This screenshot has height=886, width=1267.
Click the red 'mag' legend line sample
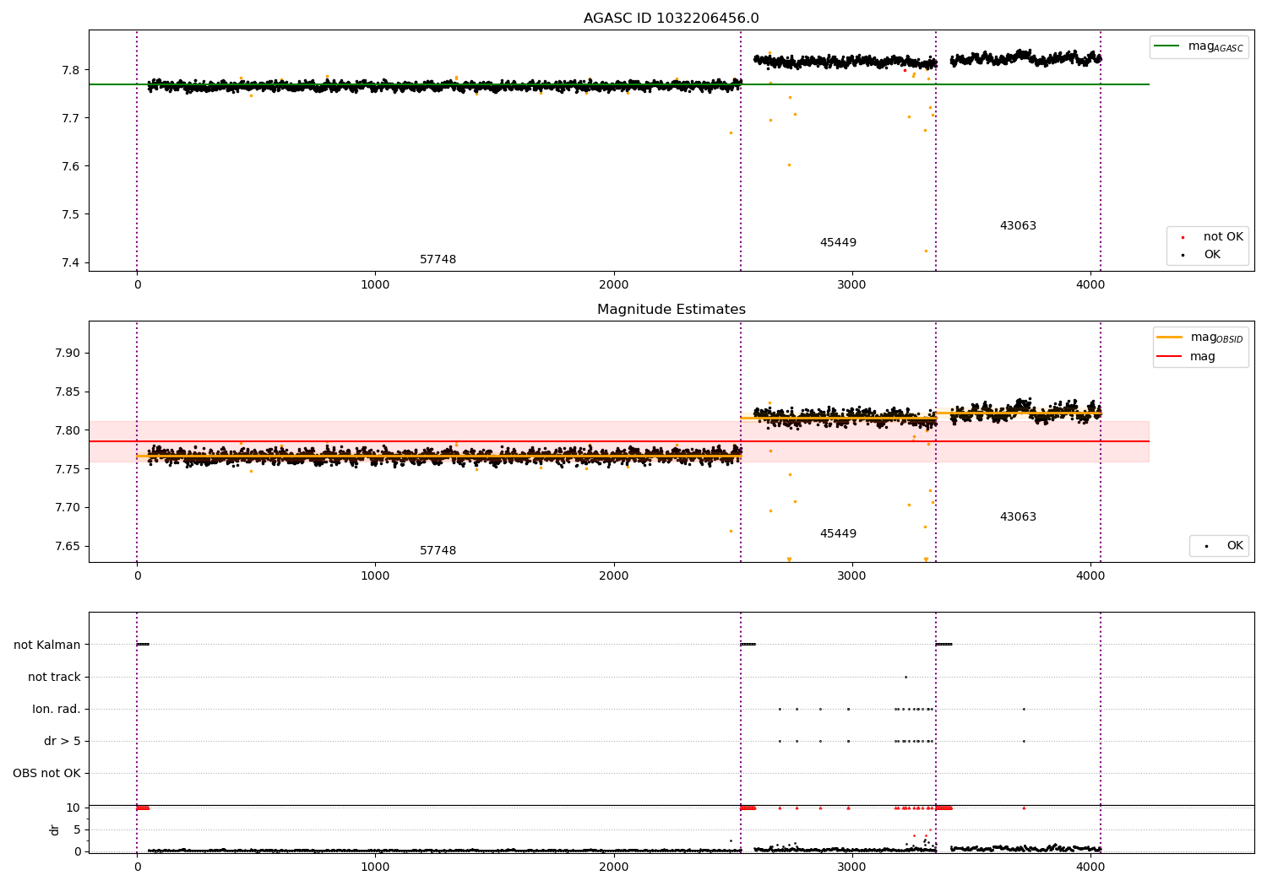click(1169, 357)
